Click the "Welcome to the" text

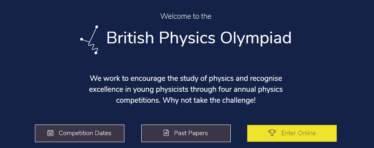click(186, 16)
